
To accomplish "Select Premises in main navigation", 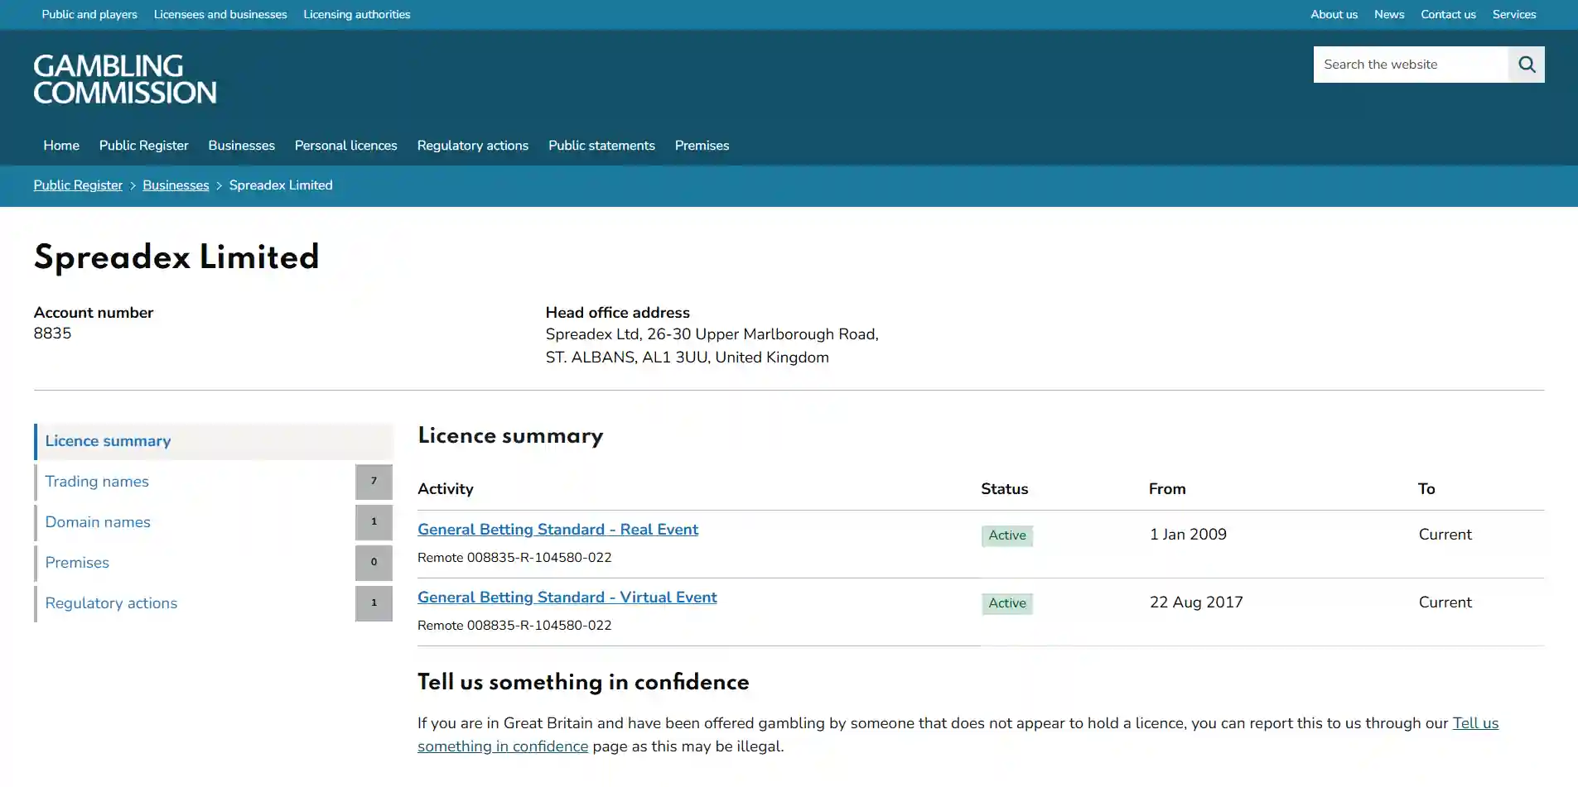I will click(x=702, y=146).
